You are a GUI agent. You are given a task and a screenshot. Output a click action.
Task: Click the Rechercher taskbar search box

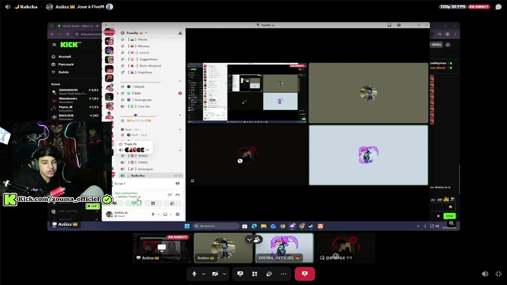[216, 226]
